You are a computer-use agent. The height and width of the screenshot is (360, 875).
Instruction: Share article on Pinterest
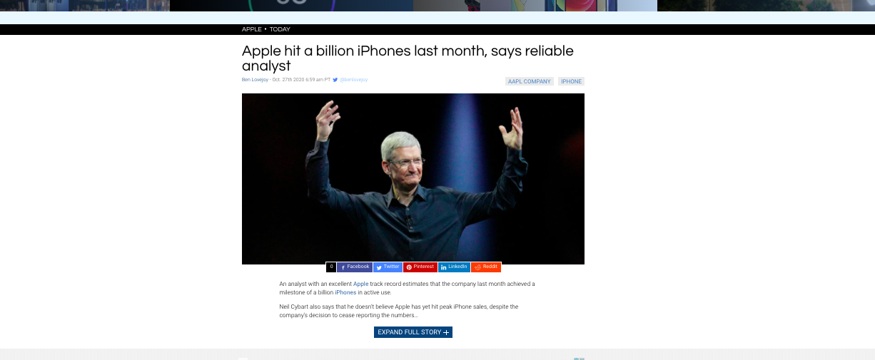(x=420, y=267)
